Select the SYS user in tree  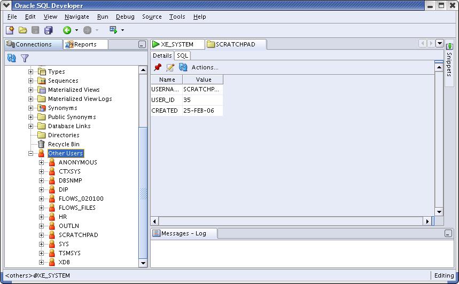pos(64,244)
